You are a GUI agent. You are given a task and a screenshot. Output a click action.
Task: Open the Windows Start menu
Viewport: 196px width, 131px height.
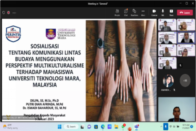(x=60, y=127)
